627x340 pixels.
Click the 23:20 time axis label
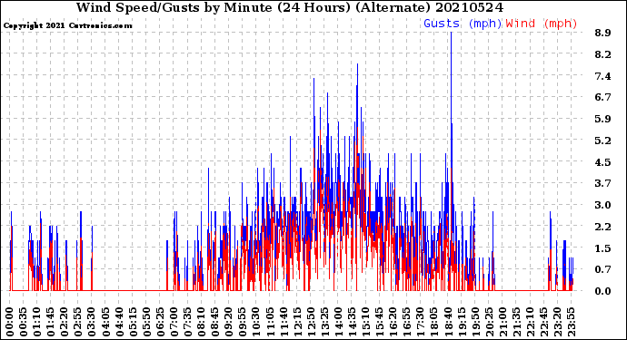557,322
